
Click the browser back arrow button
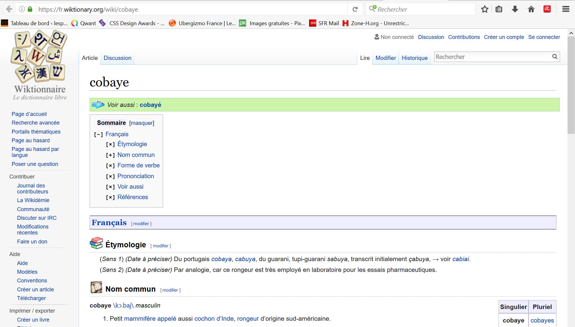click(9, 9)
